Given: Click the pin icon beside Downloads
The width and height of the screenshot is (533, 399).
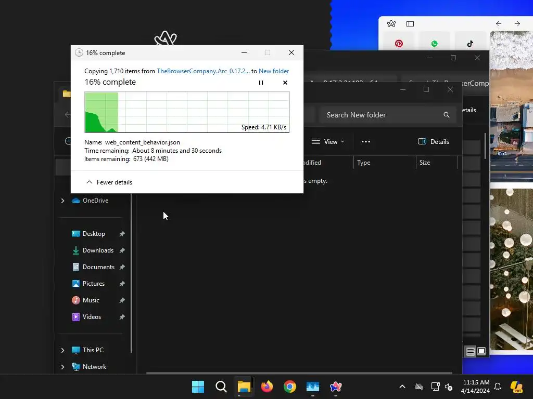Looking at the screenshot, I should 122,250.
